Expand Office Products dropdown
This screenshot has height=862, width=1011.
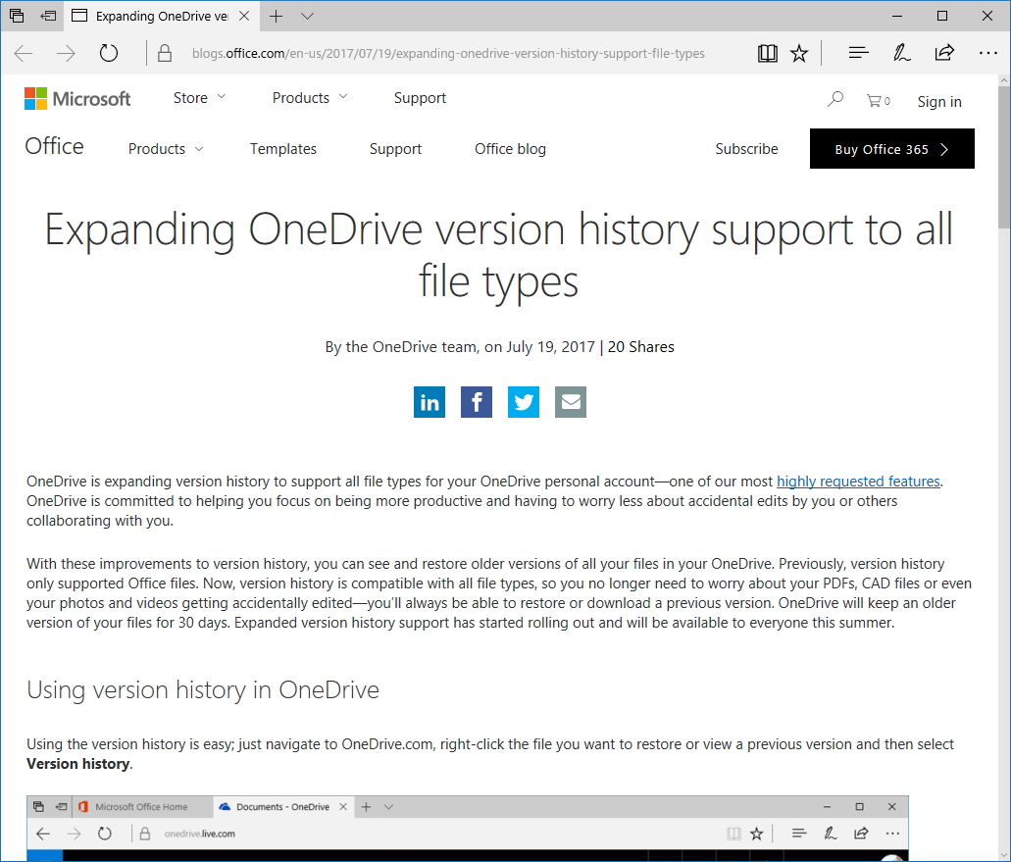point(166,149)
